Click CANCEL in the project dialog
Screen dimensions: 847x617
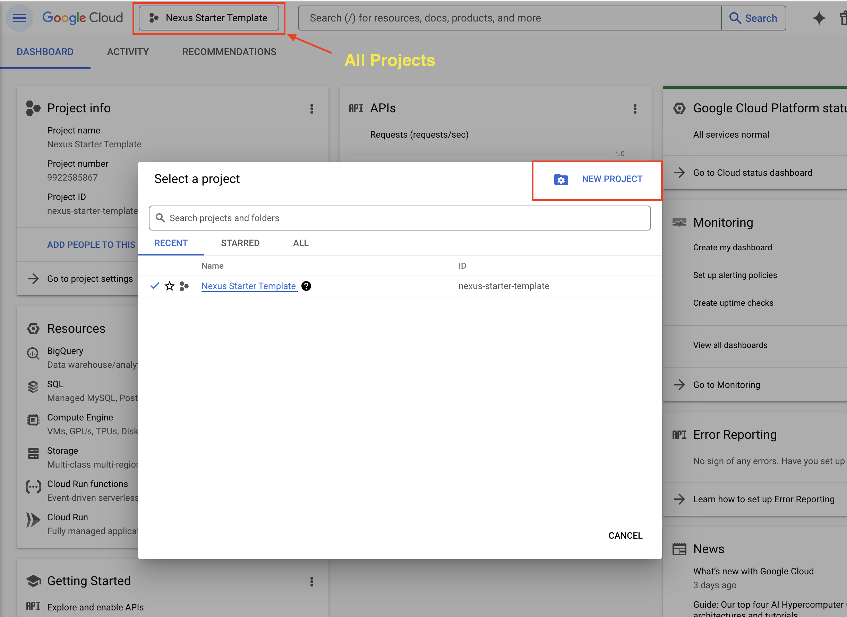(625, 536)
